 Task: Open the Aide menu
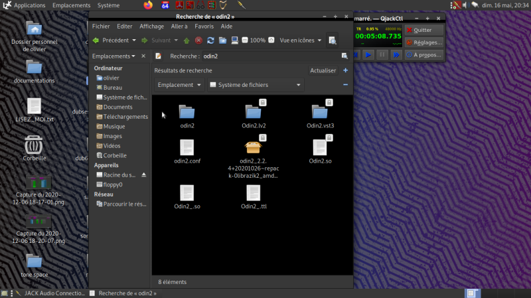(x=226, y=27)
